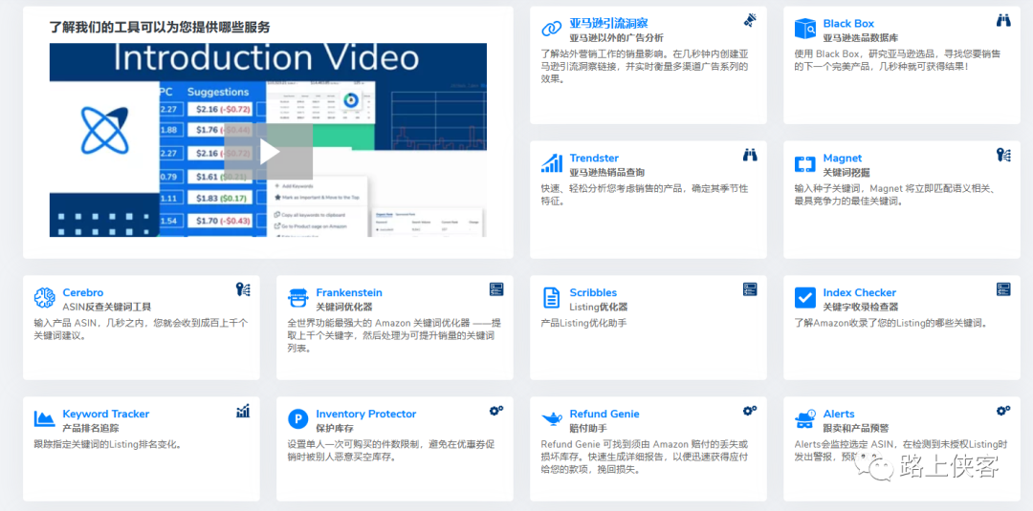Click the Magnet tool icon

pos(804,163)
